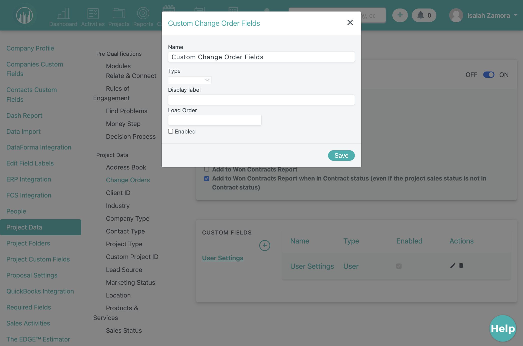This screenshot has height=346, width=523.
Task: Click the Name column header
Action: [x=300, y=241]
